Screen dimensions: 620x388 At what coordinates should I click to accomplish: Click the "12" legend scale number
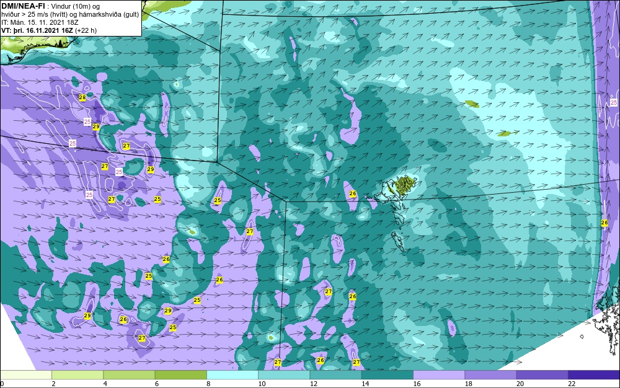pos(314,384)
